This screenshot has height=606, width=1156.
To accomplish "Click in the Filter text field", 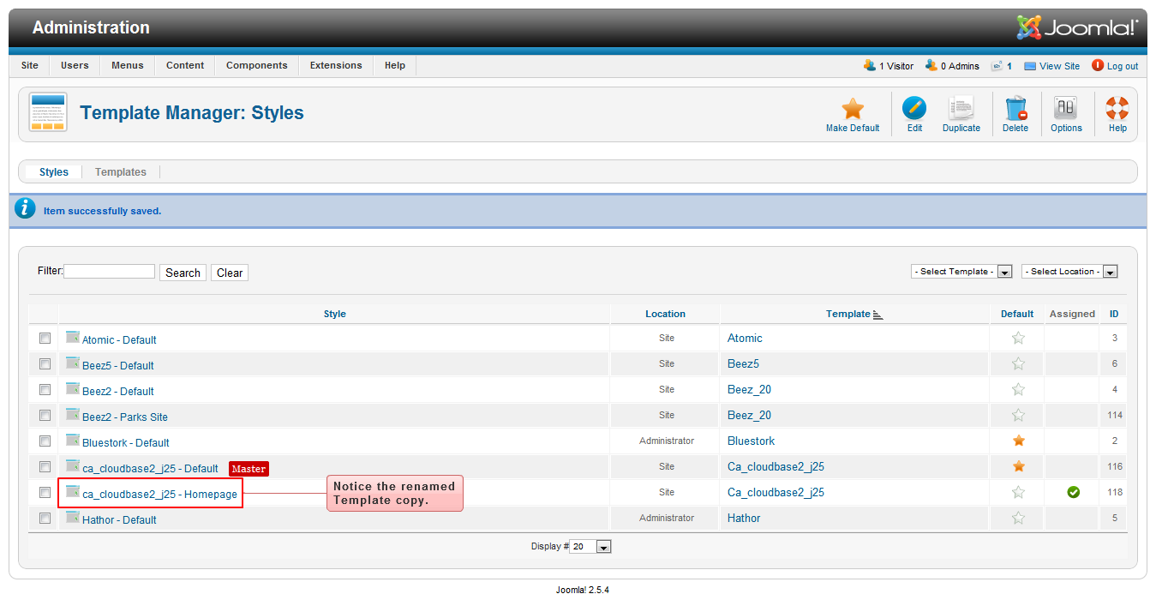I will [x=109, y=271].
